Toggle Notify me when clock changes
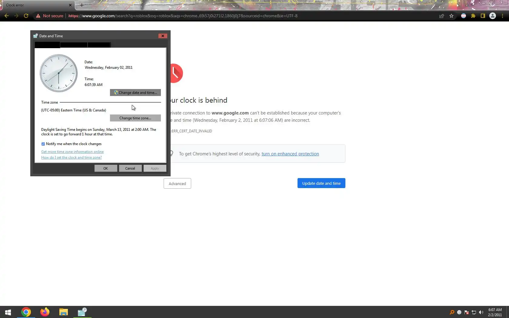 coord(43,144)
